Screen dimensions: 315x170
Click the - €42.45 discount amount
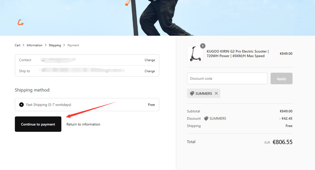point(286,119)
